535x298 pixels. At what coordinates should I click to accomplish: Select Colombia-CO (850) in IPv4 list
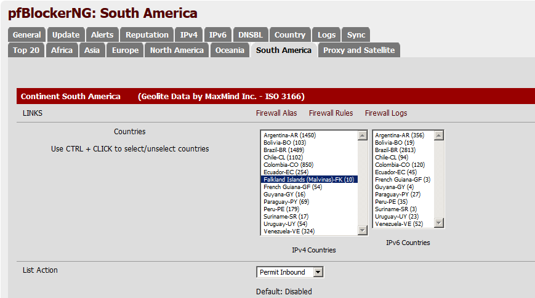pos(309,165)
